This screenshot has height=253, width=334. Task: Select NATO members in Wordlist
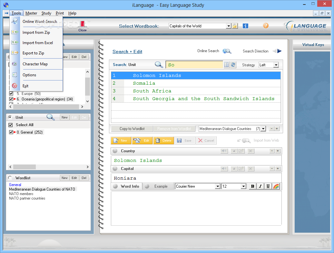(x=21, y=194)
